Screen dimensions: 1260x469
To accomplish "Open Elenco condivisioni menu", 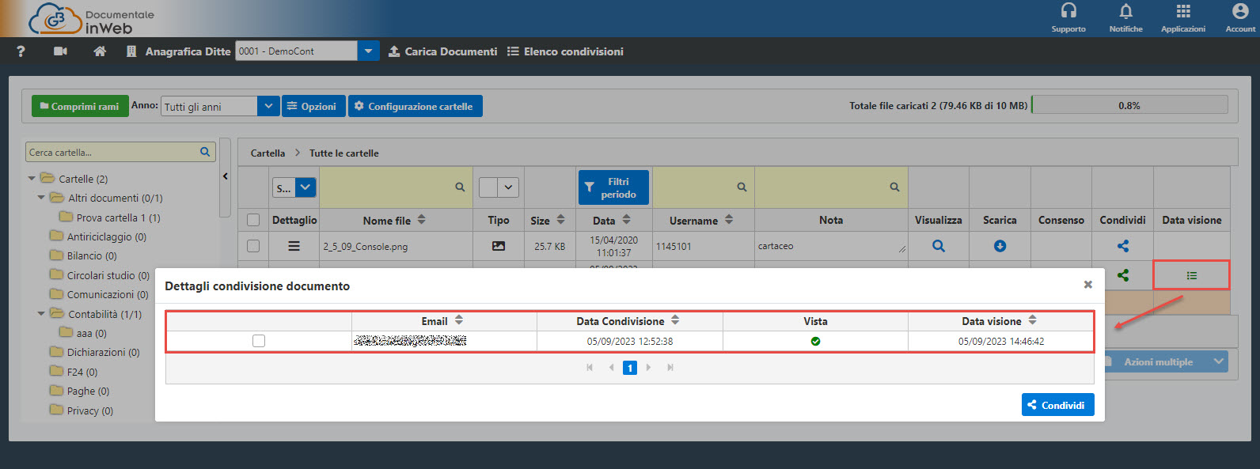I will point(565,51).
